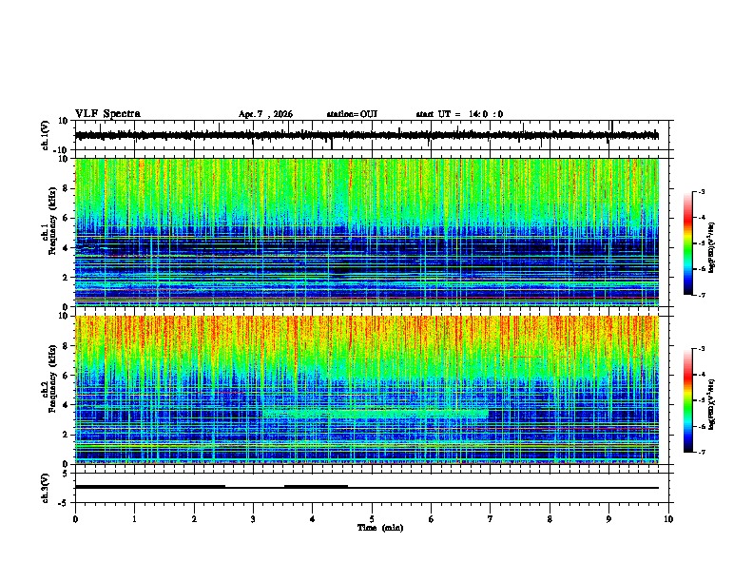Select the "start UT = 14:0 :0" text
Screen dimensions: 753x582
pos(459,114)
